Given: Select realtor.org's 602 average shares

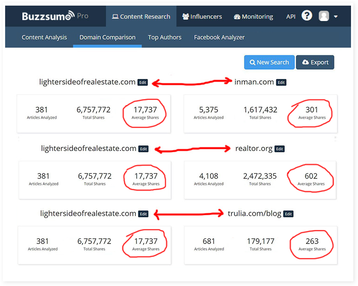Looking at the screenshot, I should [311, 176].
